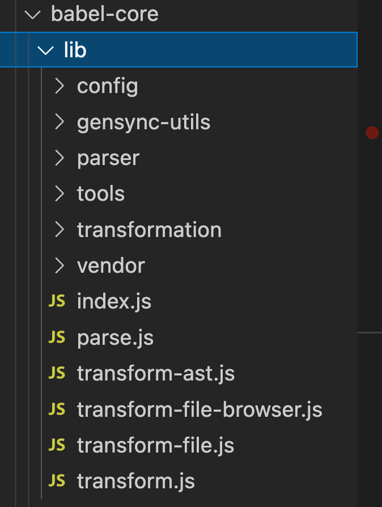
Task: Click the JS icon beside transform.js
Action: 57,481
